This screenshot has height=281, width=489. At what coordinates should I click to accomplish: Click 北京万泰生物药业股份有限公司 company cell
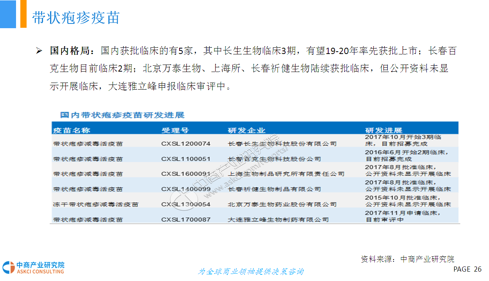[282, 204]
